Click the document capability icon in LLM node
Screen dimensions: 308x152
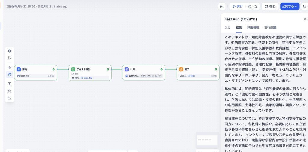tap(152, 76)
